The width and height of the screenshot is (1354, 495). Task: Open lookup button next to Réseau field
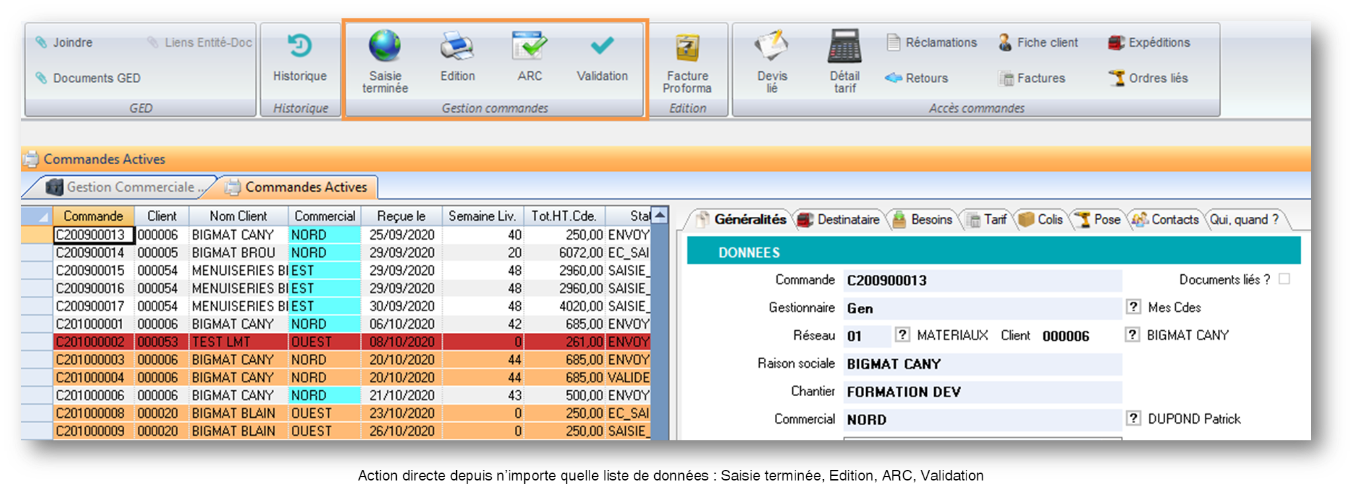point(902,335)
